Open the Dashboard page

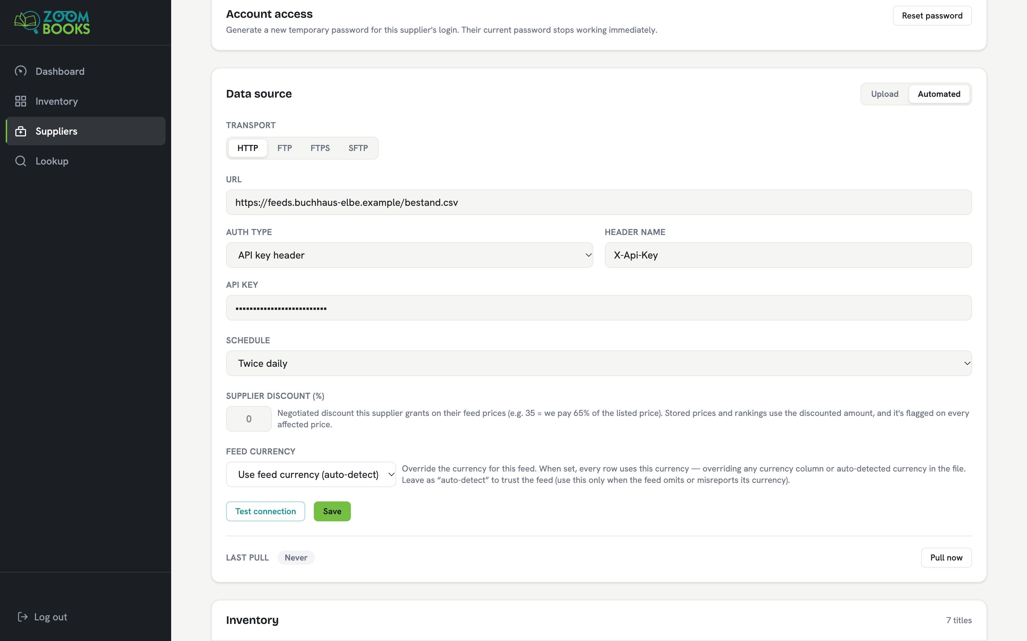(86, 71)
